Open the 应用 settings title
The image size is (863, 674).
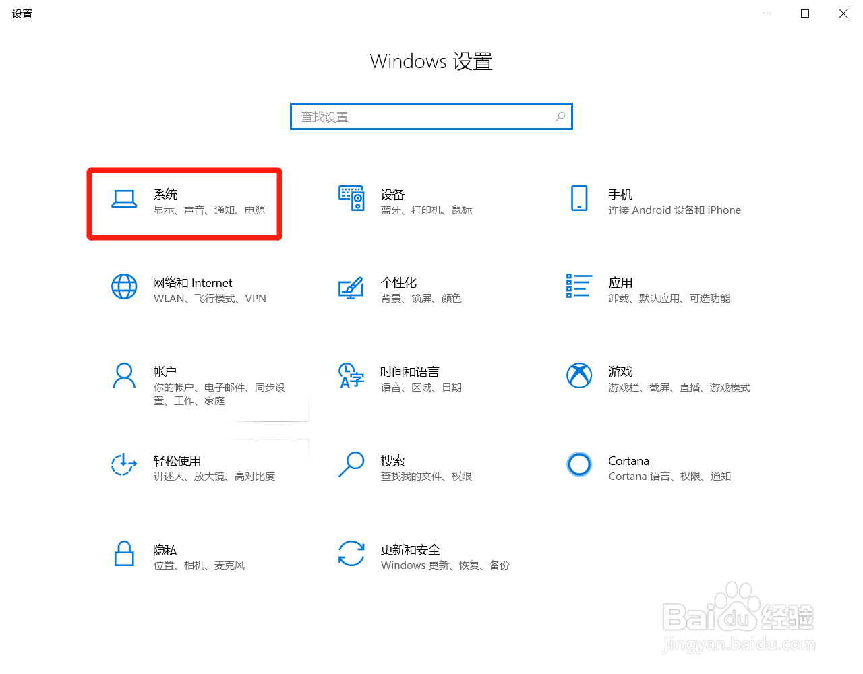point(620,283)
